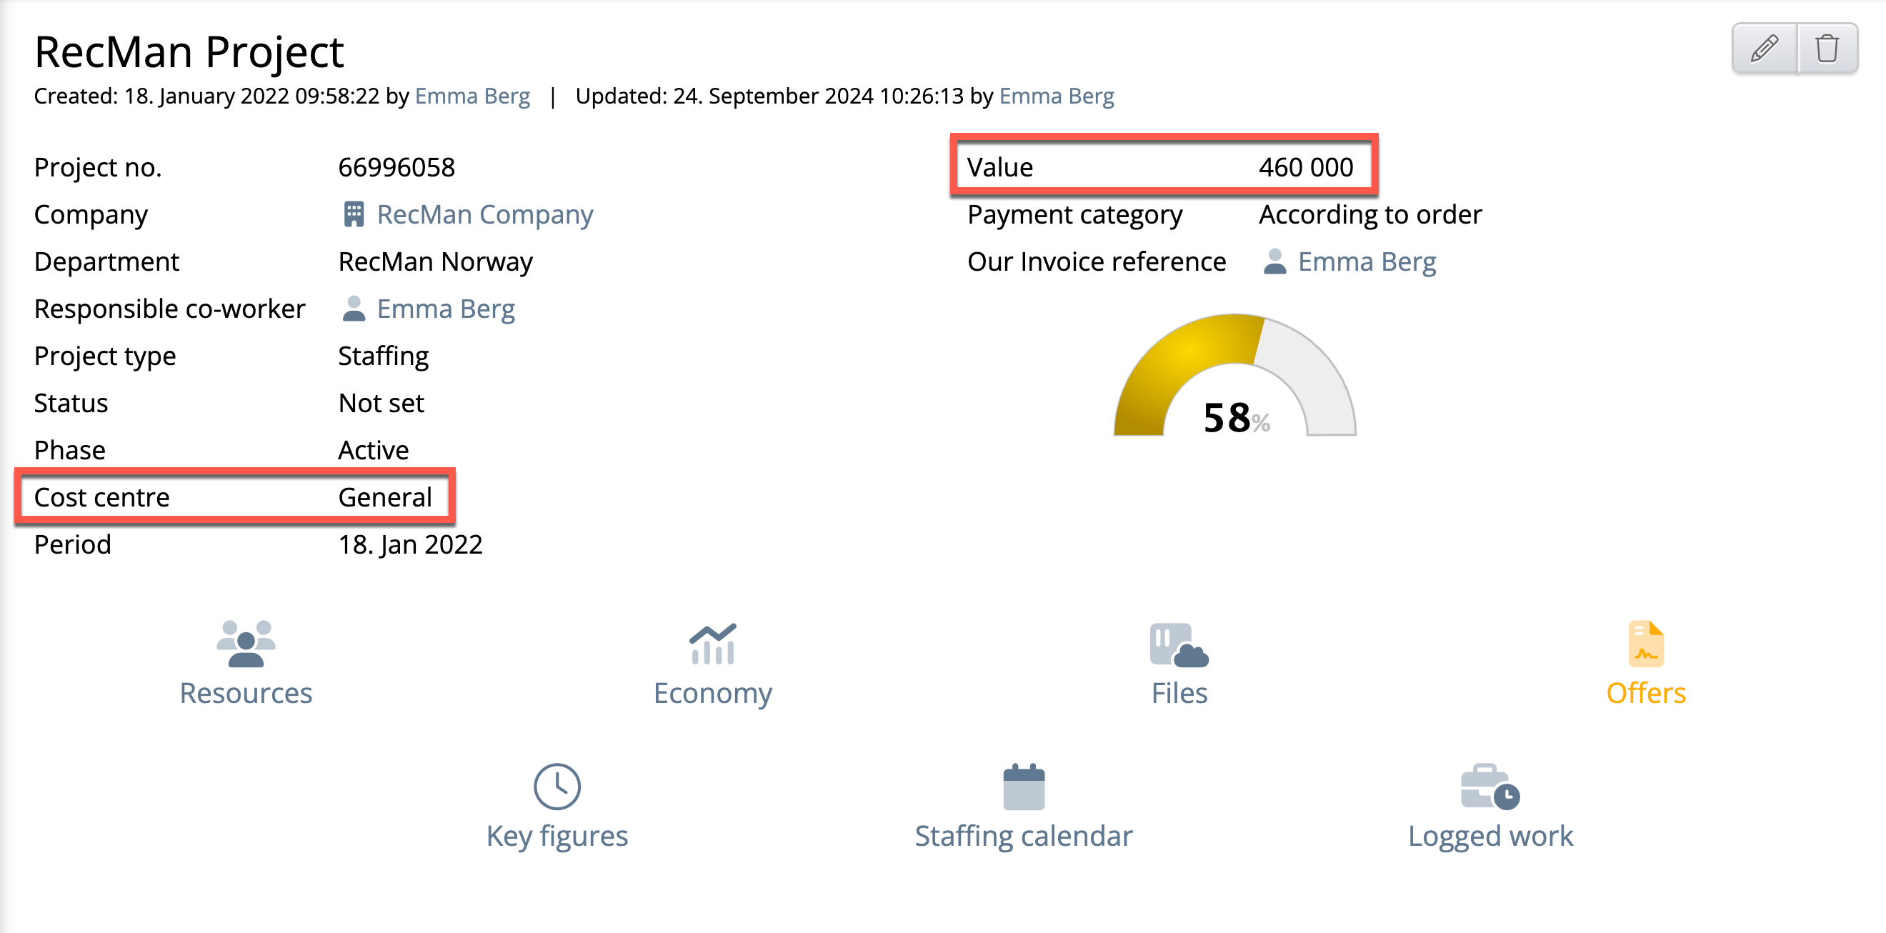This screenshot has width=1886, height=933.
Task: Click the trash delete icon
Action: (x=1827, y=49)
